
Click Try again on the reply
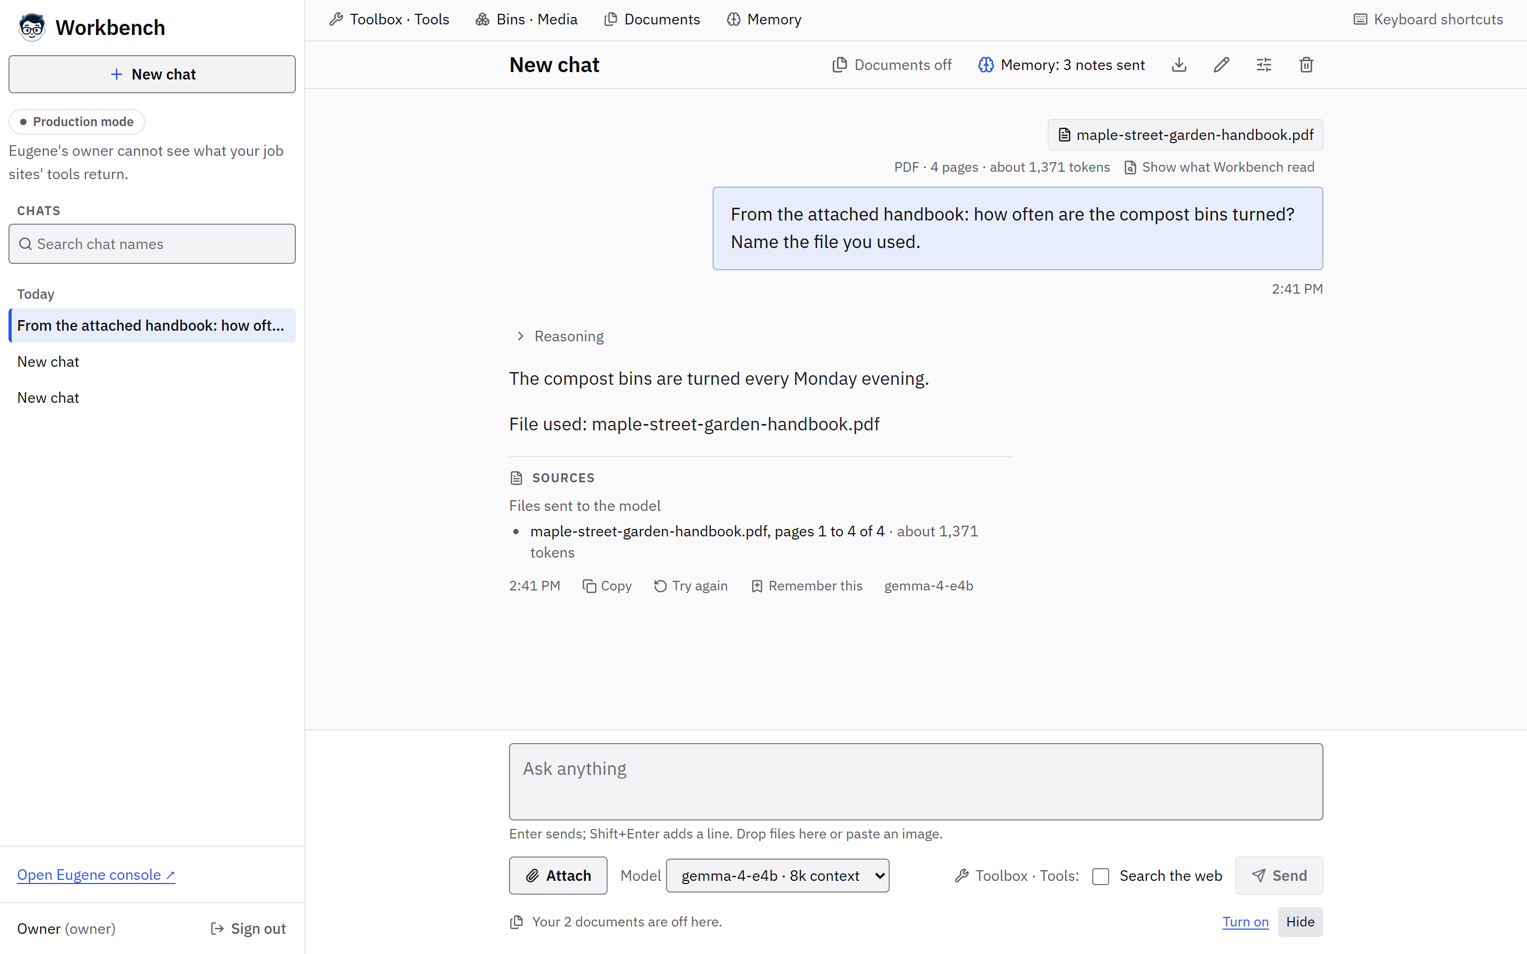click(690, 586)
